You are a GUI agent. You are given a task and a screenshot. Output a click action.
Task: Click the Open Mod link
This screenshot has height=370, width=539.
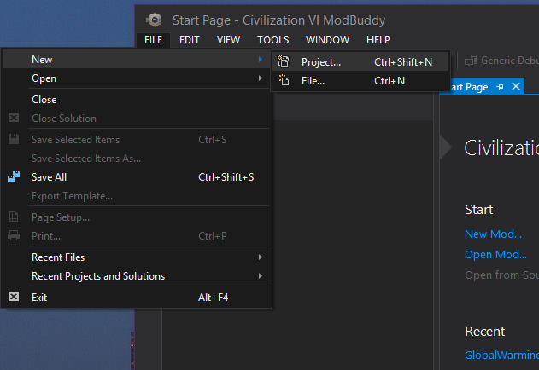pos(495,255)
